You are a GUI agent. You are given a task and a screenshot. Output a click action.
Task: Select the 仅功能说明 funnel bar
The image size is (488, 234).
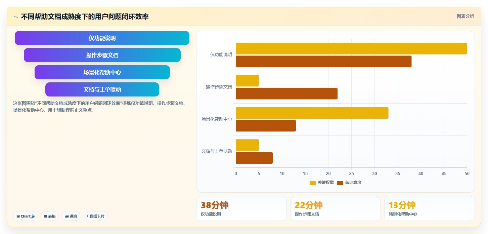point(102,38)
